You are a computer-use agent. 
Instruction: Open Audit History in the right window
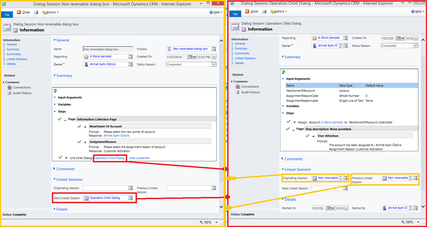[x=248, y=92]
